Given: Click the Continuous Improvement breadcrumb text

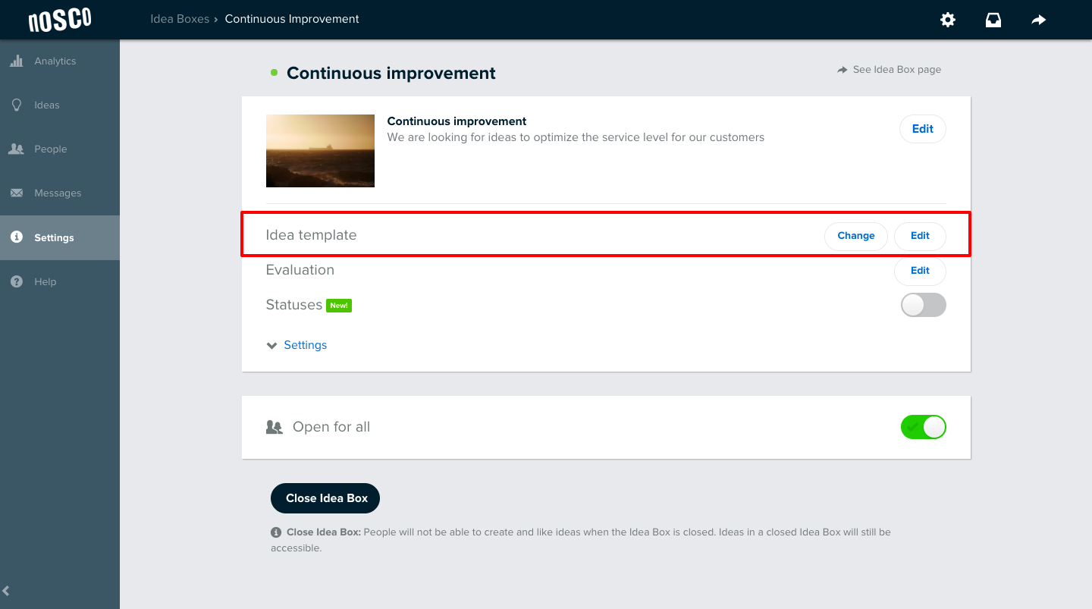Looking at the screenshot, I should click(x=292, y=19).
